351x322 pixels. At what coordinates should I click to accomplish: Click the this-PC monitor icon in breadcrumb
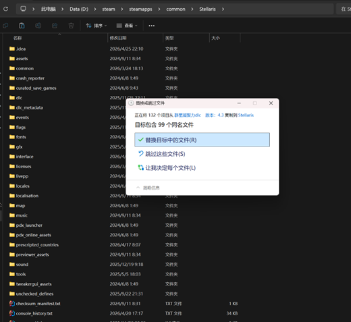pos(23,9)
